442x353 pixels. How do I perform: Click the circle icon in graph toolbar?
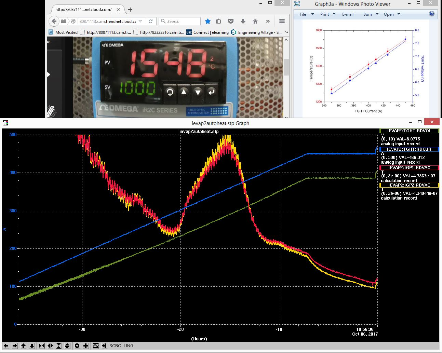click(77, 346)
